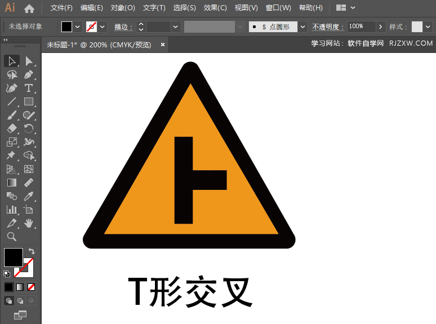Select the Eyedropper tool
The width and height of the screenshot is (436, 324).
point(29,196)
